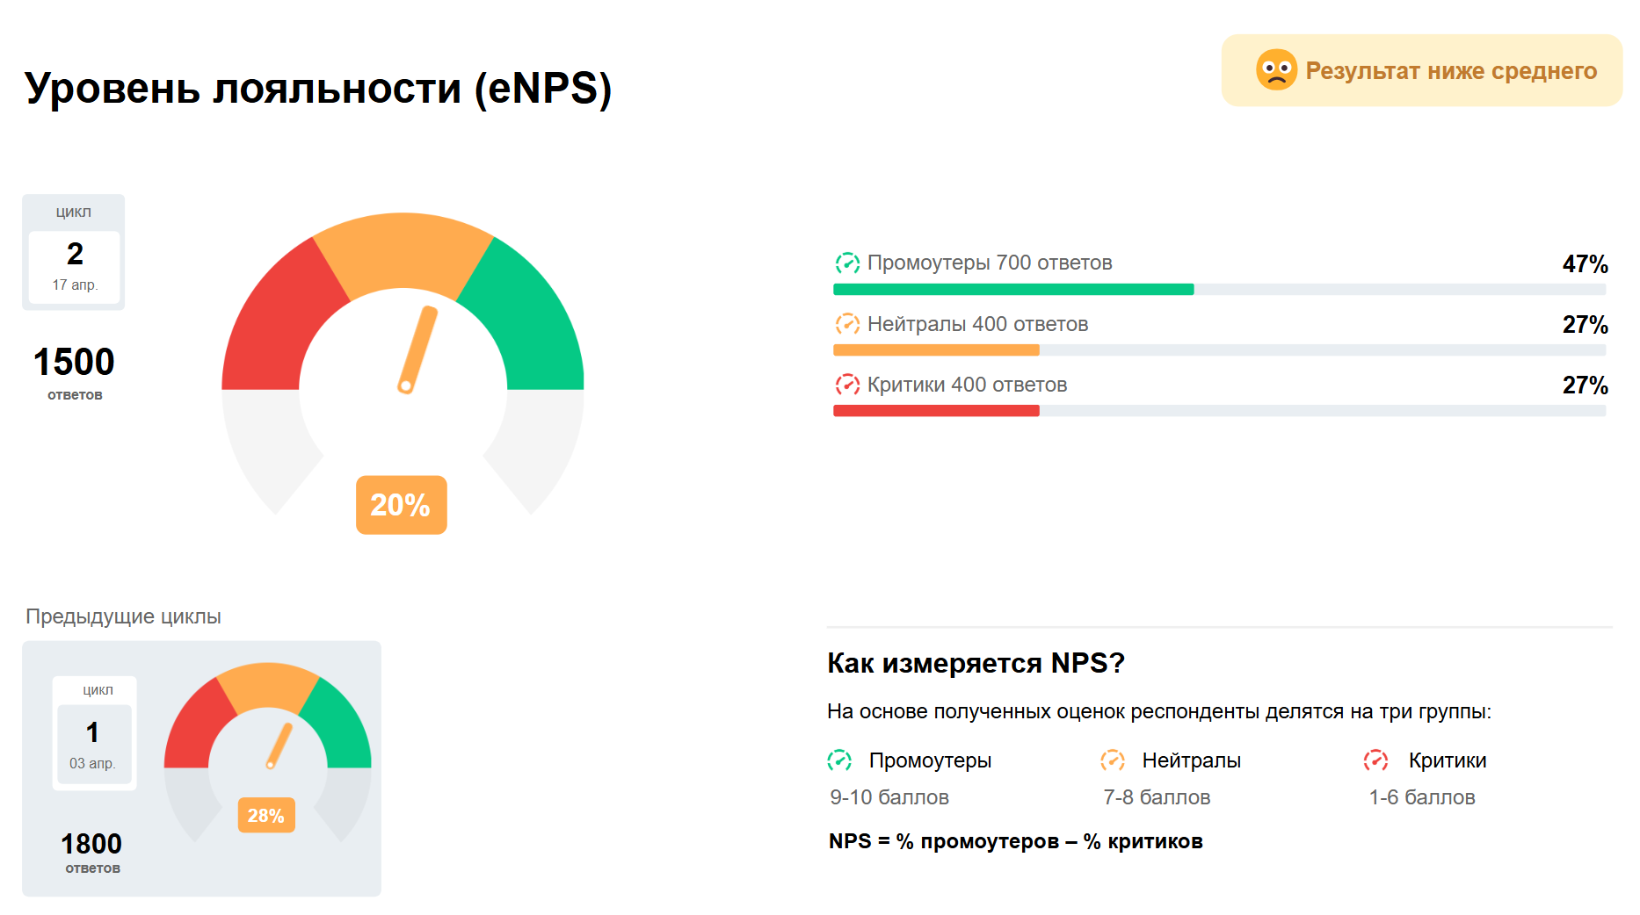Expand the цикл 1 card from 03 апр
1640x915 pixels.
tap(94, 733)
